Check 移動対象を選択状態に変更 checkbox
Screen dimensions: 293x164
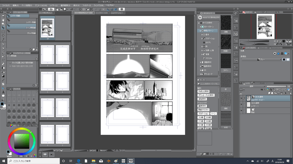click(x=10, y=66)
